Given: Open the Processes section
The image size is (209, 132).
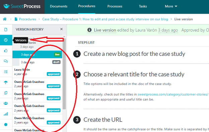Looking at the screenshot, I should pos(115,6).
